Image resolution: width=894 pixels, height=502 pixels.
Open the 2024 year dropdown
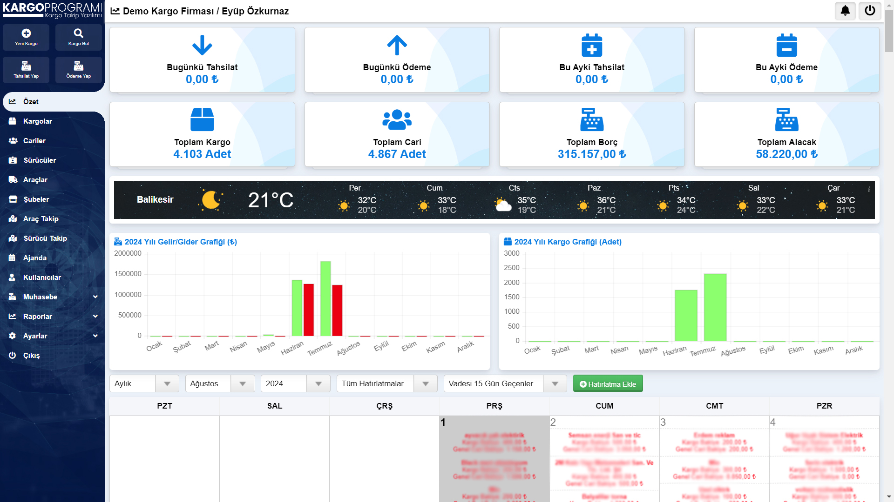click(x=295, y=383)
